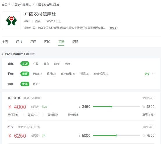Expand 更多 position filters chevron
161x144 pixels.
(x=153, y=74)
